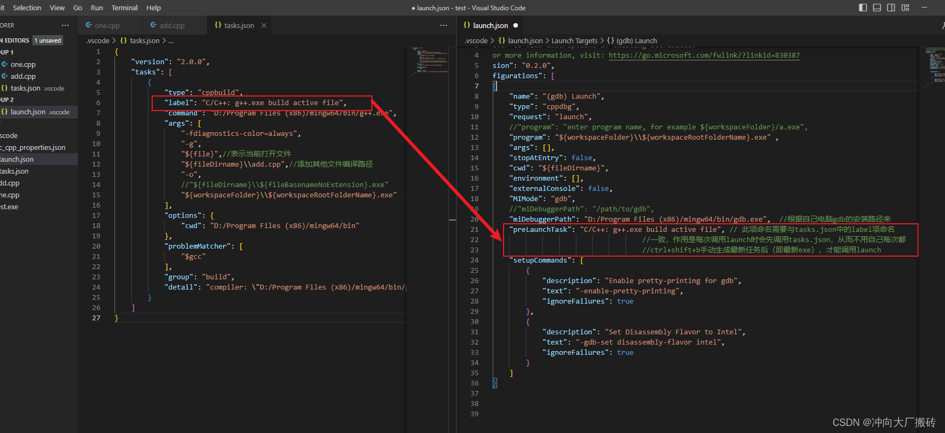Click the "externalConsole" false value

[x=599, y=188]
